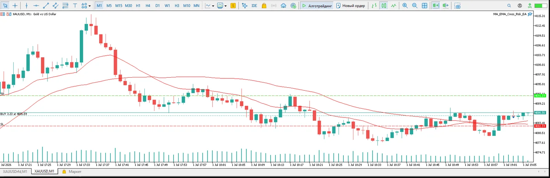Open the Market shopping bag icon

pos(264,5)
